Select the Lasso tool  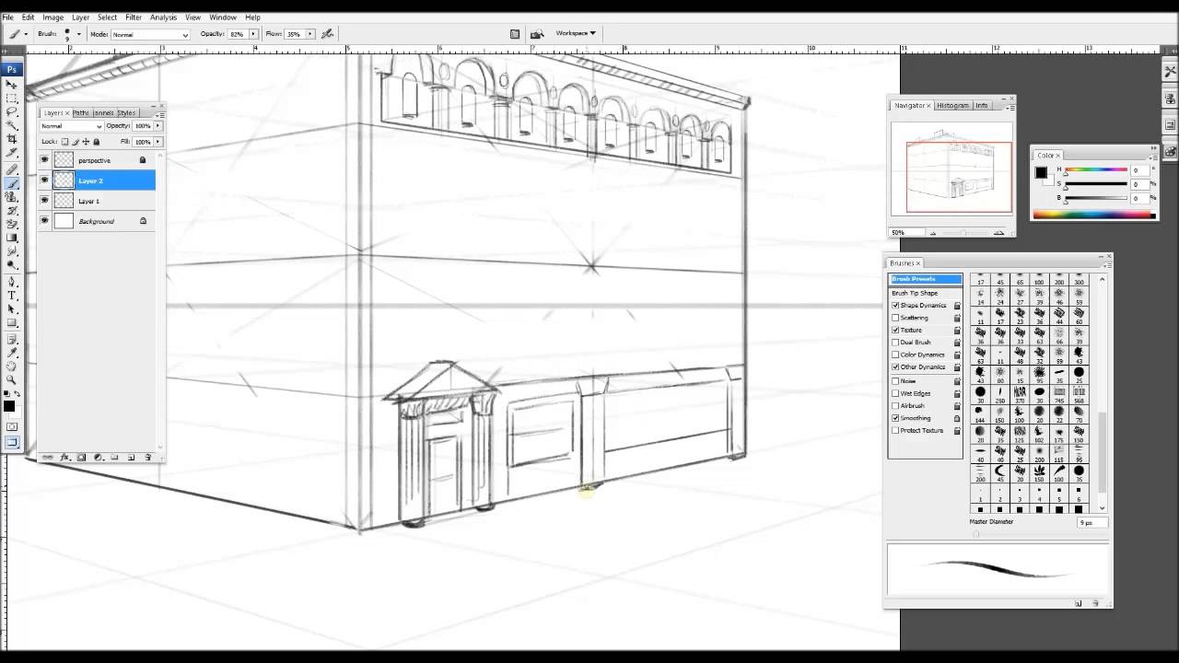[x=12, y=111]
